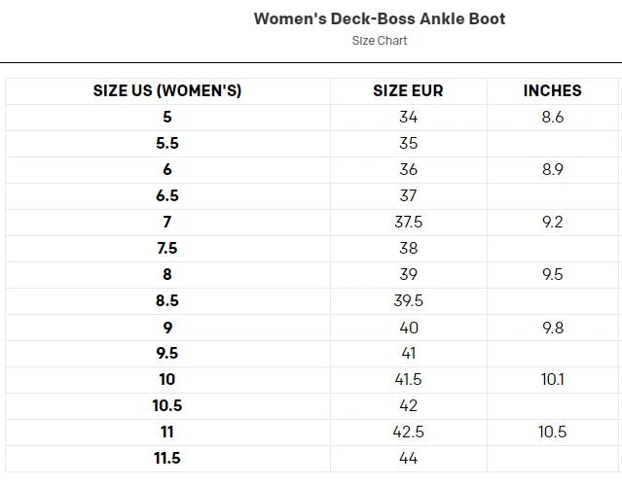Click the 10.5 inches value
Viewport: 622px width, 485px height.
(552, 432)
